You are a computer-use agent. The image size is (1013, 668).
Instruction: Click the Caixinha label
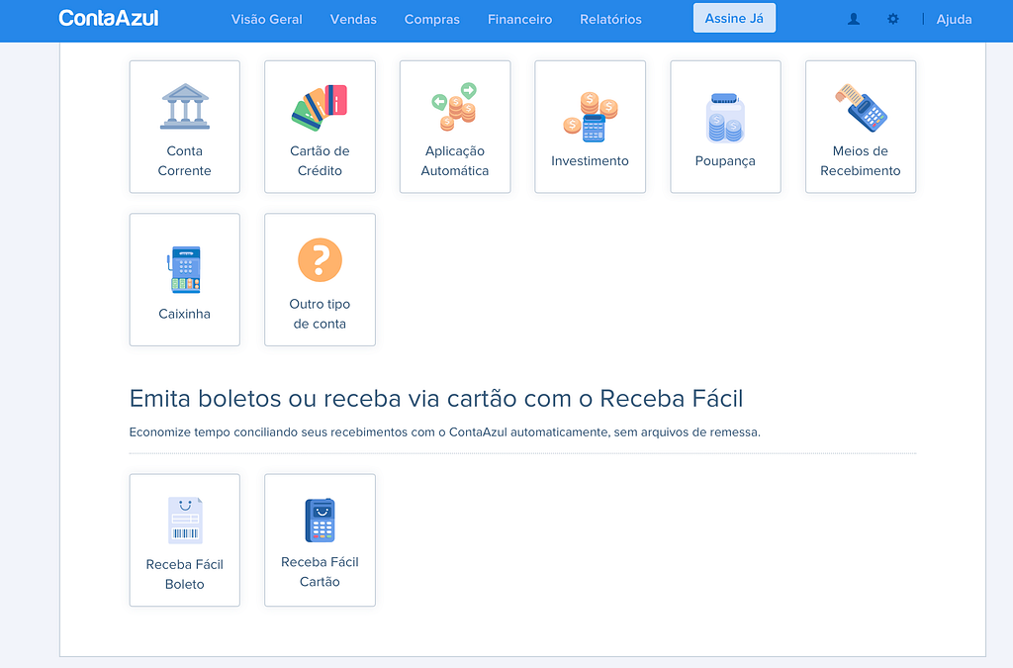(x=185, y=314)
